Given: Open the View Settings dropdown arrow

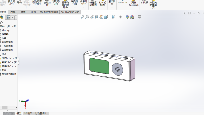Looking at the screenshot, I should click(143, 17).
